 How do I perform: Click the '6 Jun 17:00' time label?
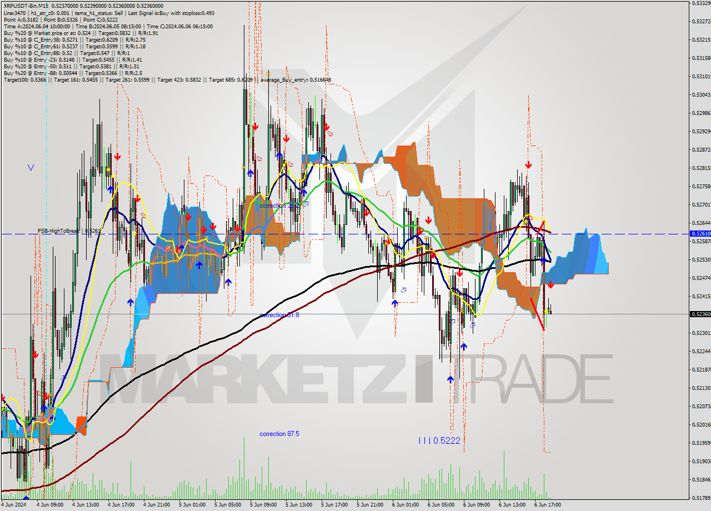pyautogui.click(x=547, y=505)
